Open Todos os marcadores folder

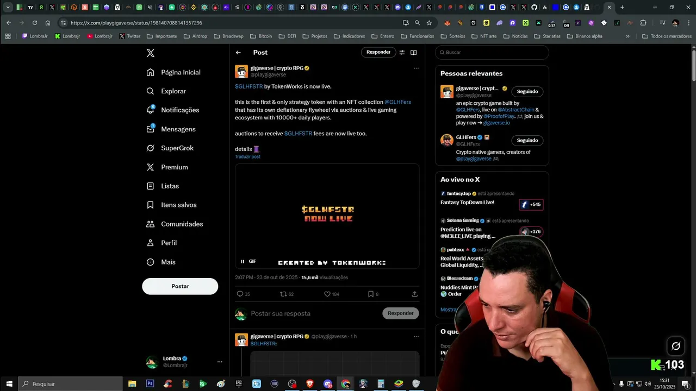[667, 36]
